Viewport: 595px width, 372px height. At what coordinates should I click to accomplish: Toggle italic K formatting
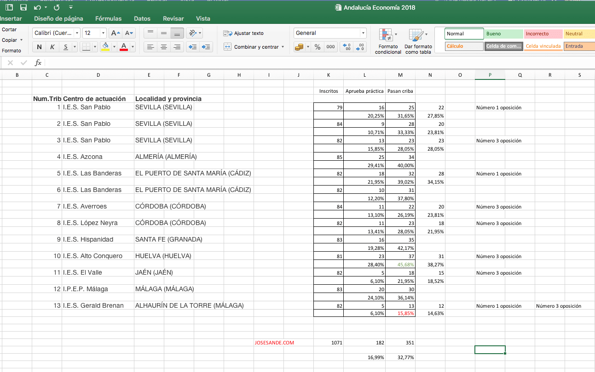52,47
